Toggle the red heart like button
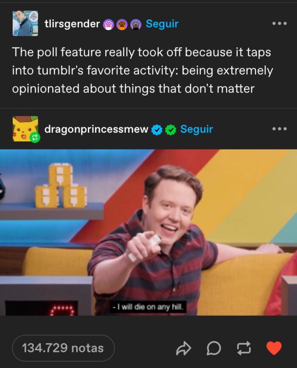Viewport: 297px width, 368px height. pos(274,348)
